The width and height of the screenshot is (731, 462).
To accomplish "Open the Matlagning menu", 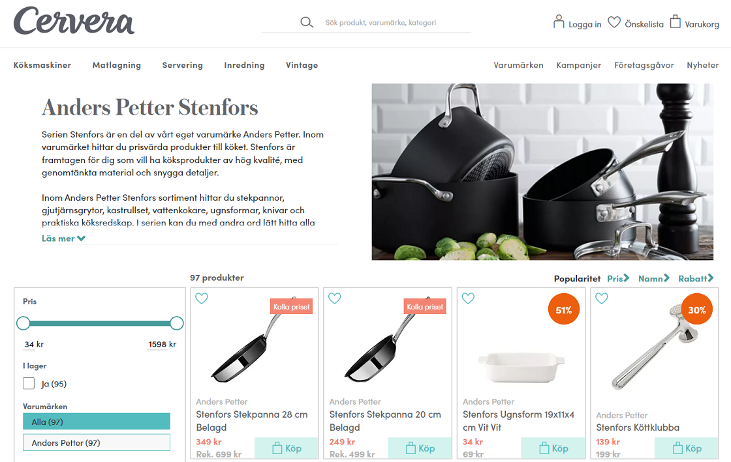I will (x=117, y=65).
